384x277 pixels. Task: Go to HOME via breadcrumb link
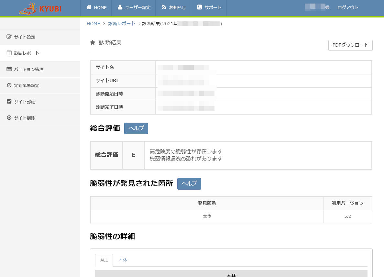click(x=93, y=24)
